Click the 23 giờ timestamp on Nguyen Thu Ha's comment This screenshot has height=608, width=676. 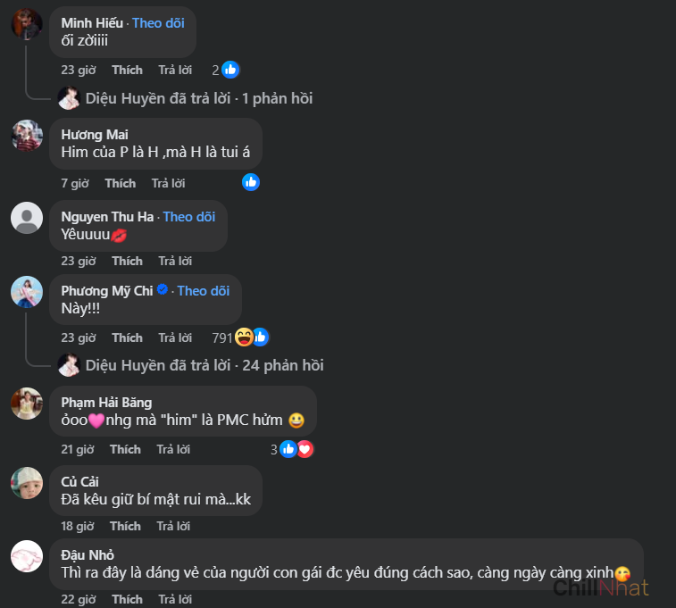(79, 261)
